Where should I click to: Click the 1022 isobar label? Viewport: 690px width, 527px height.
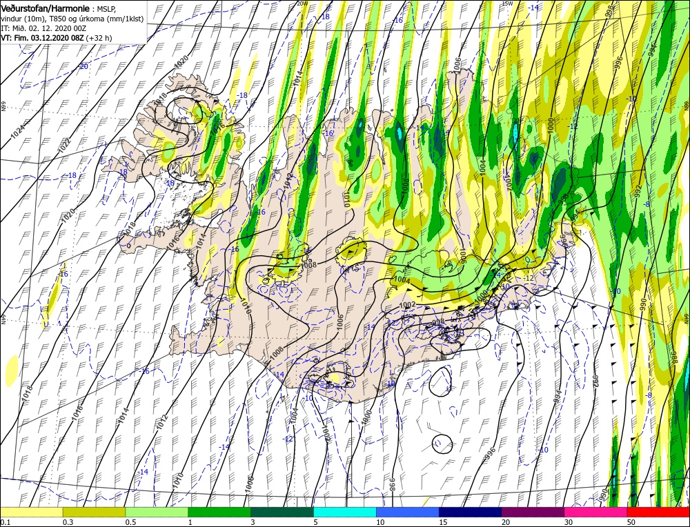pyautogui.click(x=63, y=145)
